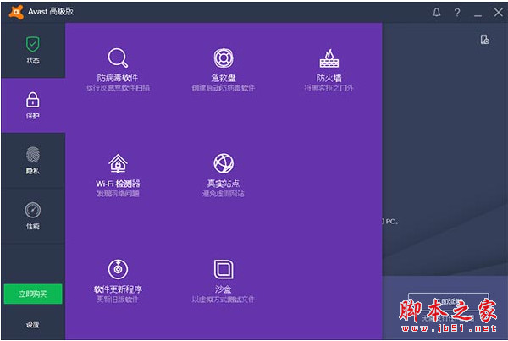Click the mobile device icon at top right
508x341 pixels.
point(484,40)
